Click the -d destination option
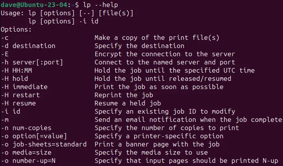The height and width of the screenshot is (166, 283). (28, 46)
